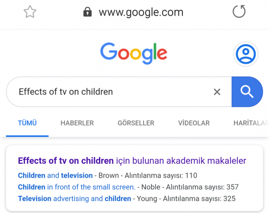This screenshot has width=269, height=213.
Task: Clear the search query with the X
Action: pos(217,92)
